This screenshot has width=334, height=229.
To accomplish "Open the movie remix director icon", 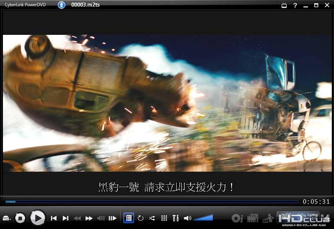I will pyautogui.click(x=268, y=218).
